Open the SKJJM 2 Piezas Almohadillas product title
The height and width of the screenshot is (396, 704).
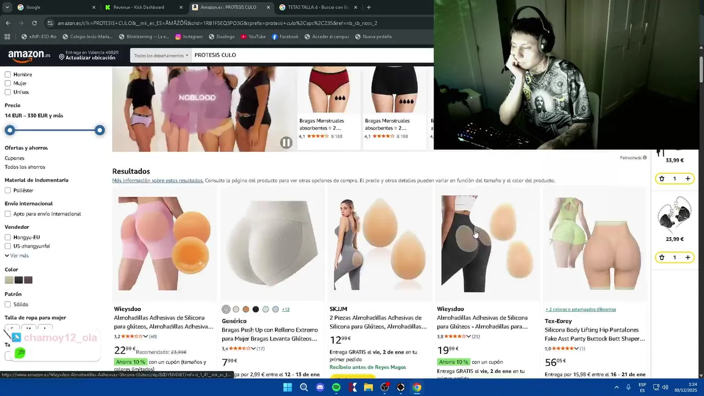tap(378, 322)
